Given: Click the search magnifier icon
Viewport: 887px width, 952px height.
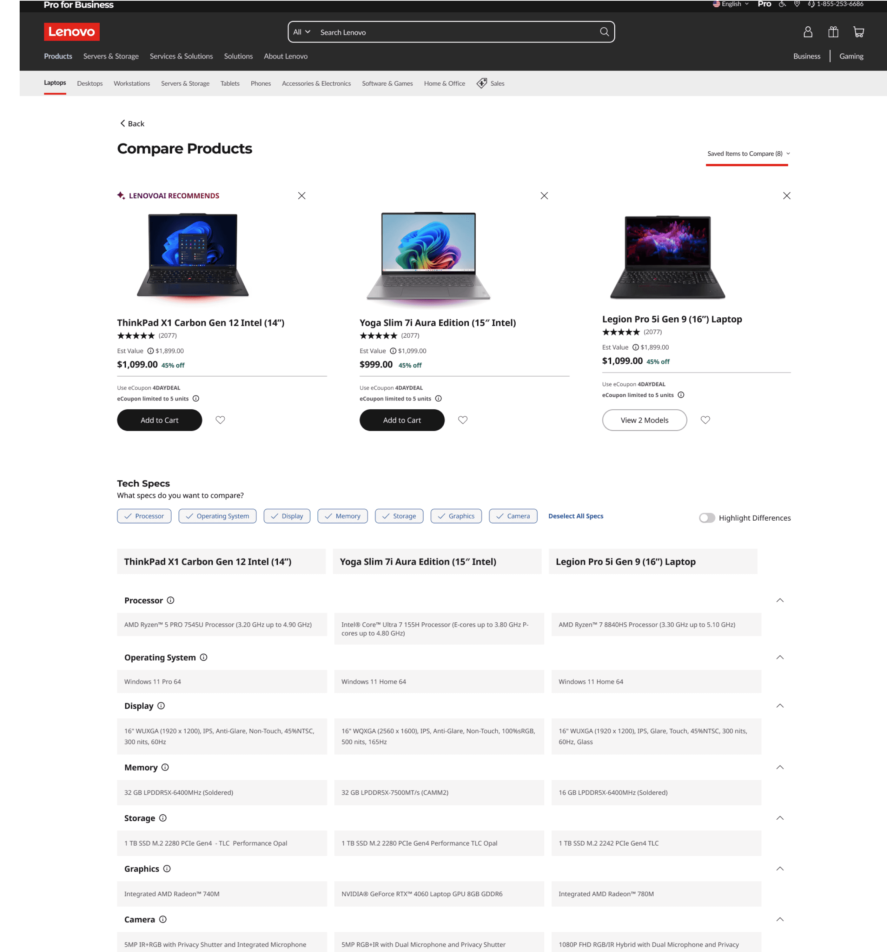Looking at the screenshot, I should 604,32.
